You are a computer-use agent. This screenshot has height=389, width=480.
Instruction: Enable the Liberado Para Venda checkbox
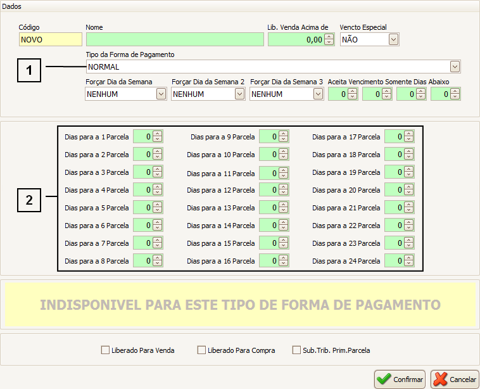pos(106,350)
